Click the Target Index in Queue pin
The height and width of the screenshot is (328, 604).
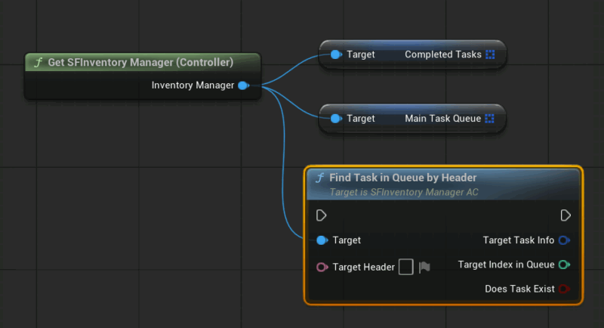[564, 265]
